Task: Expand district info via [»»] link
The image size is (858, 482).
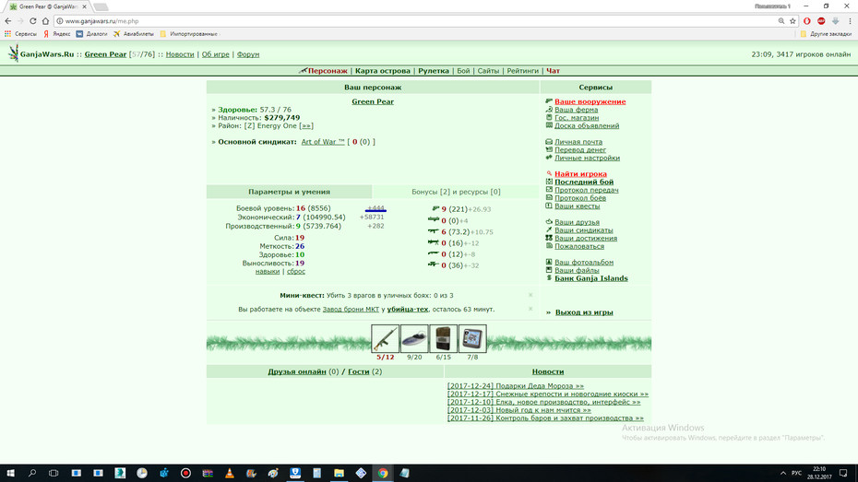Action: click(306, 125)
